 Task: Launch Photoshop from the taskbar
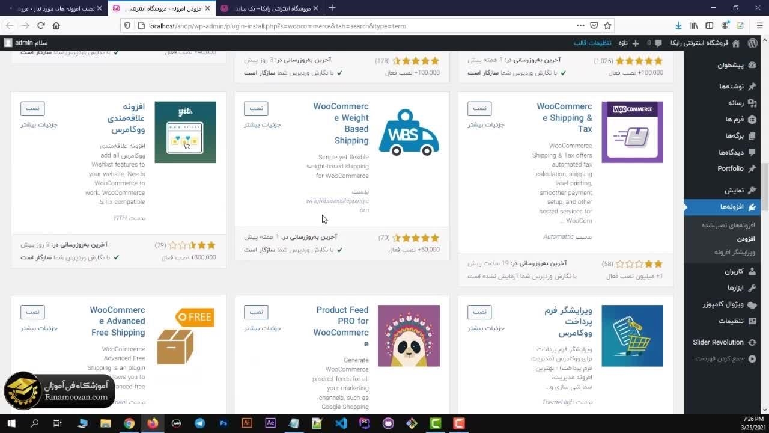[223, 423]
